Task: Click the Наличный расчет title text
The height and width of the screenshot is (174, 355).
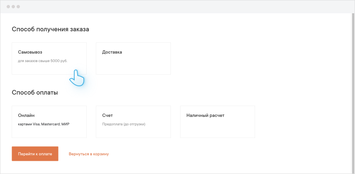Action: tap(205, 116)
